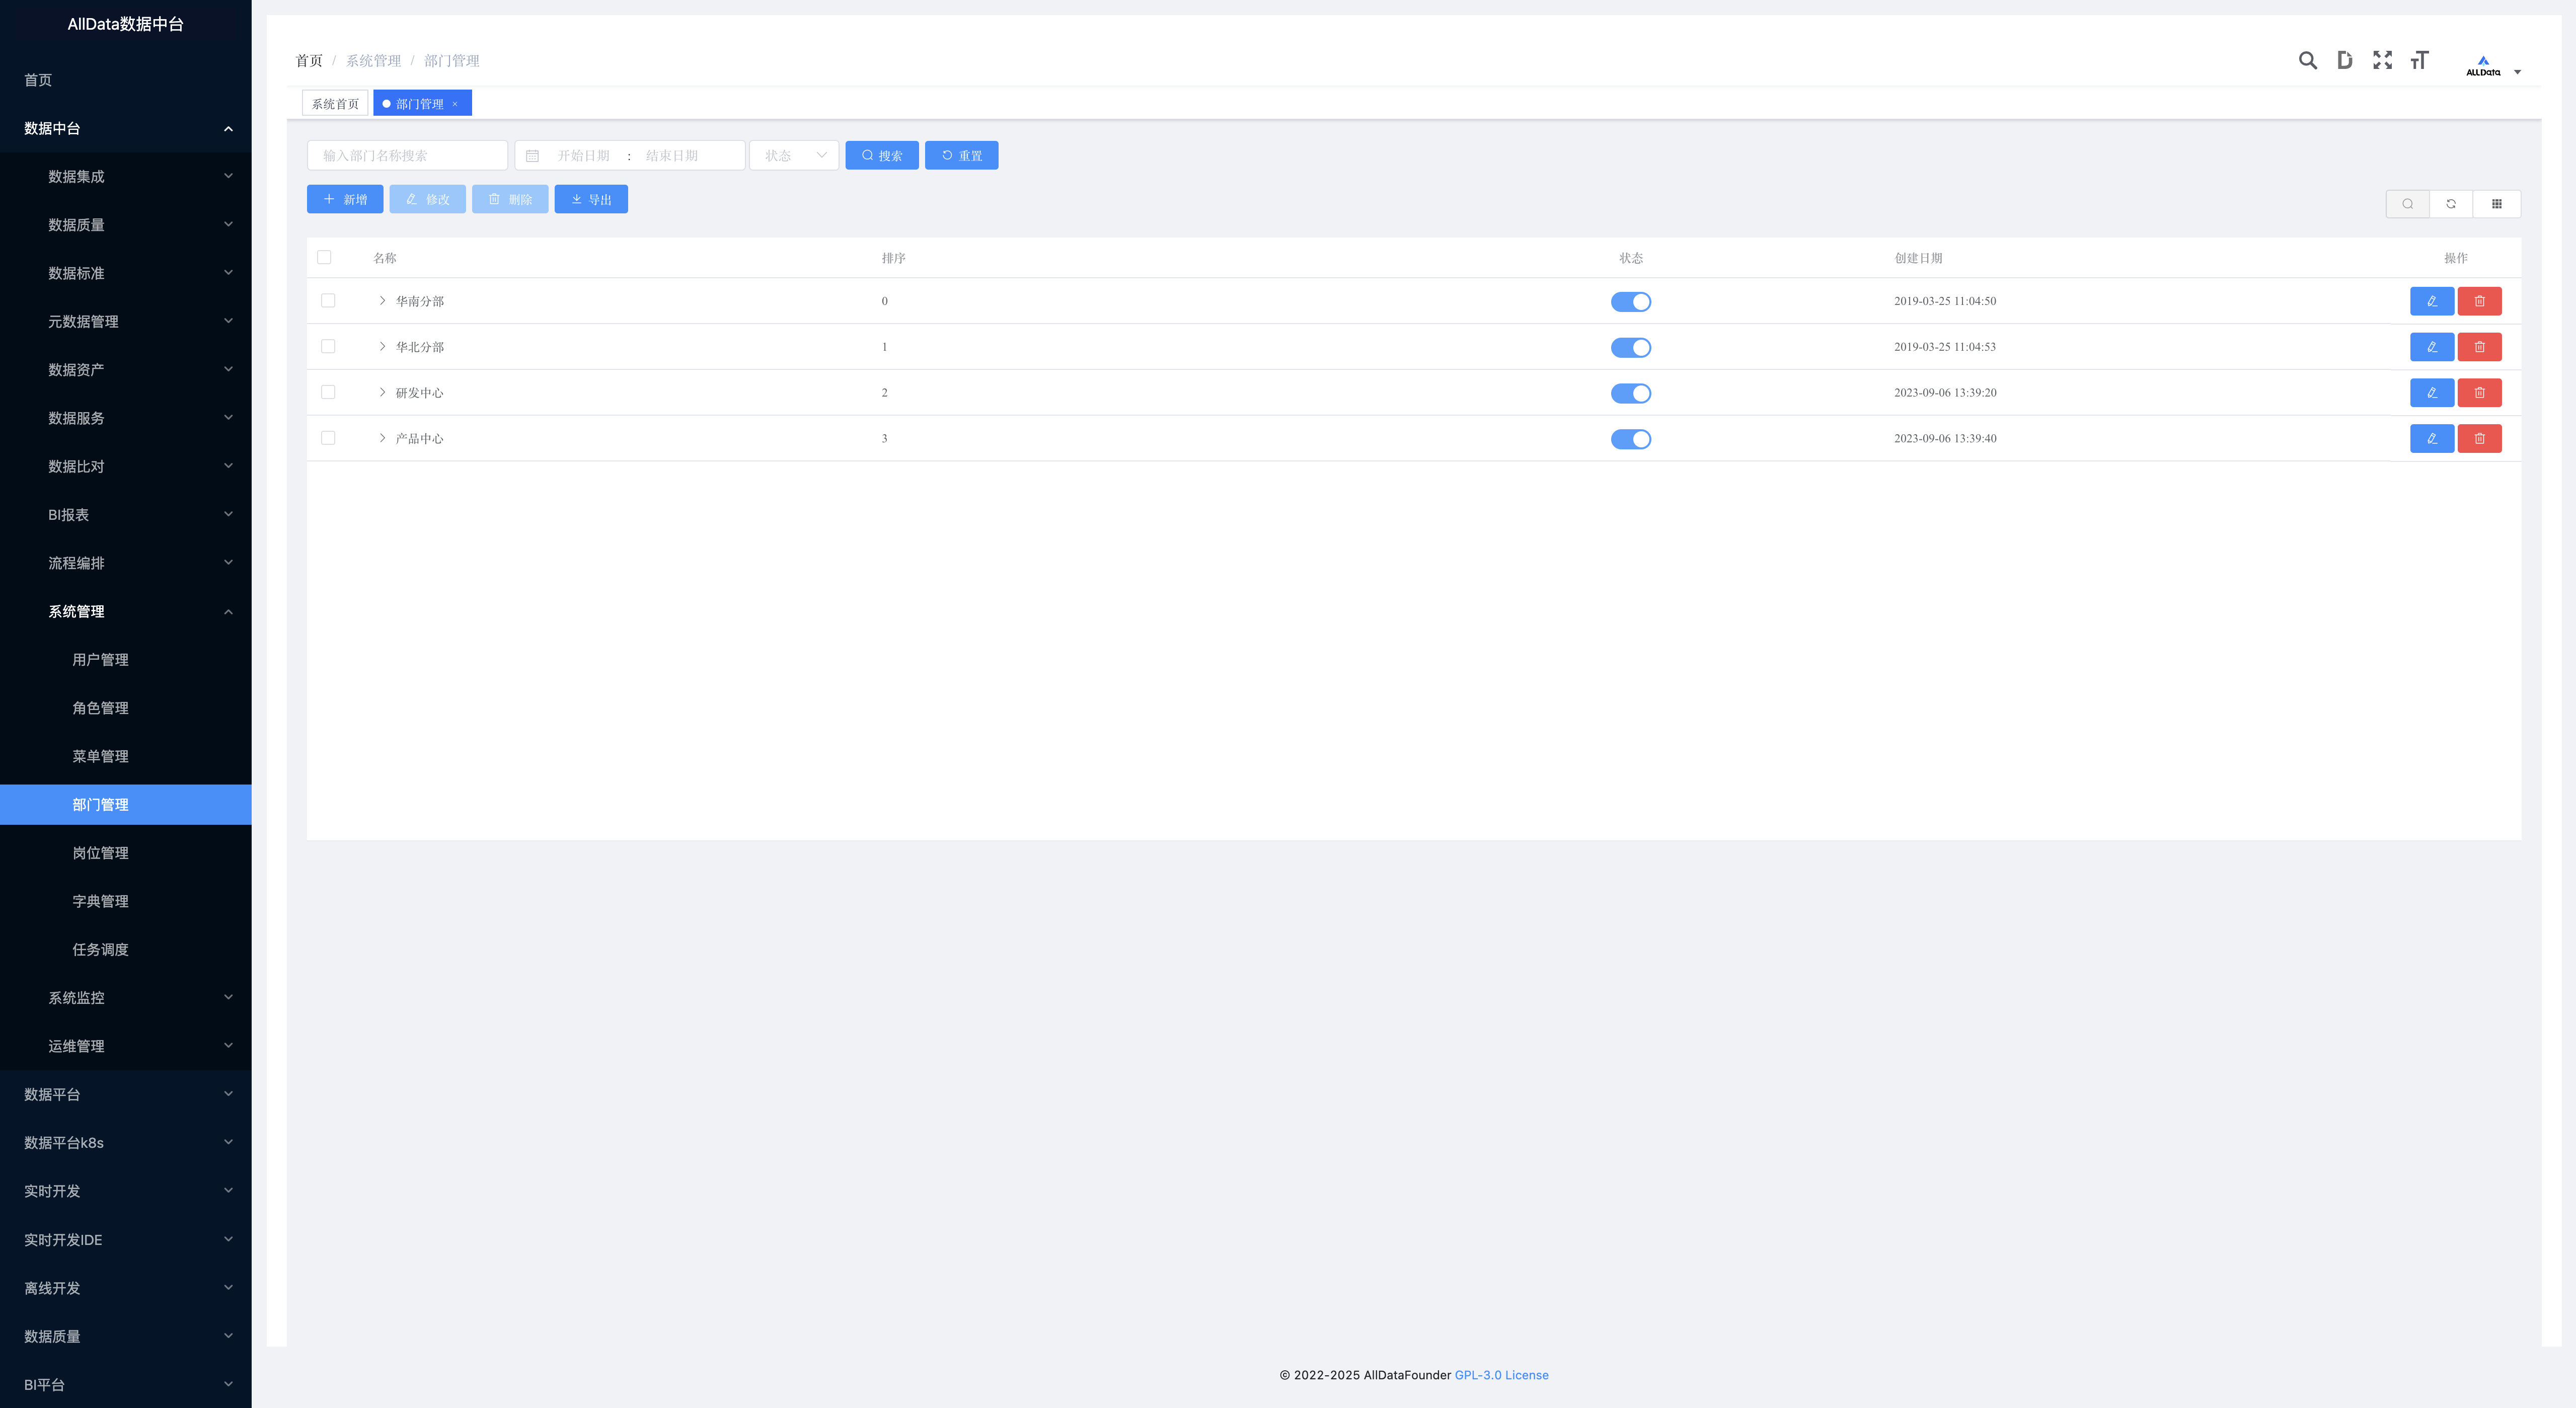Refresh the department table
2576x1408 pixels.
coord(2451,204)
